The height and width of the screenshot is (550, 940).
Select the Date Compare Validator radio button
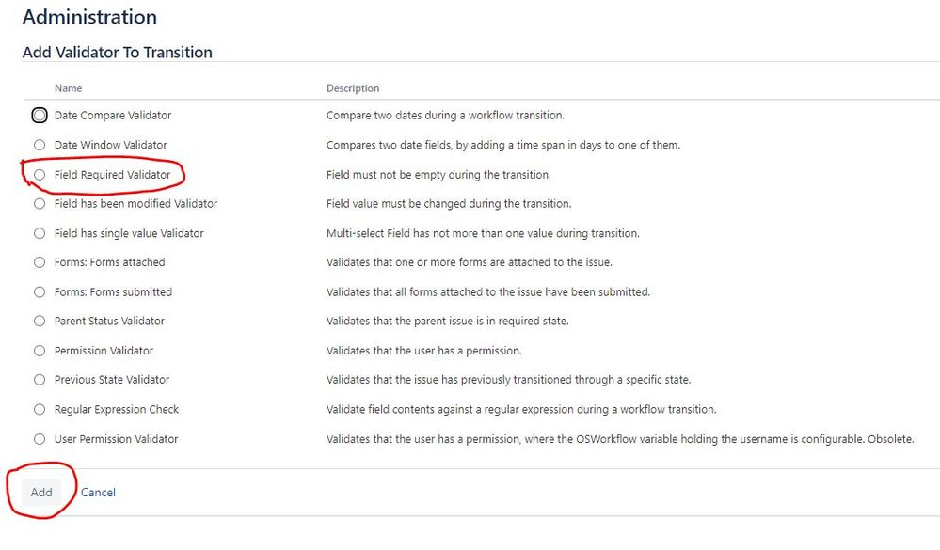[x=40, y=116]
